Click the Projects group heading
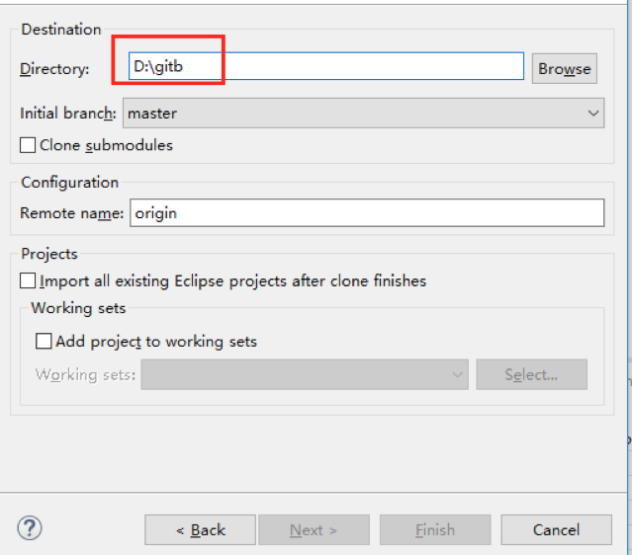Viewport: 632px width, 555px height. pyautogui.click(x=49, y=254)
